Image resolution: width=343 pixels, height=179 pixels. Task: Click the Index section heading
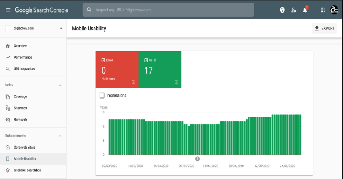click(9, 85)
